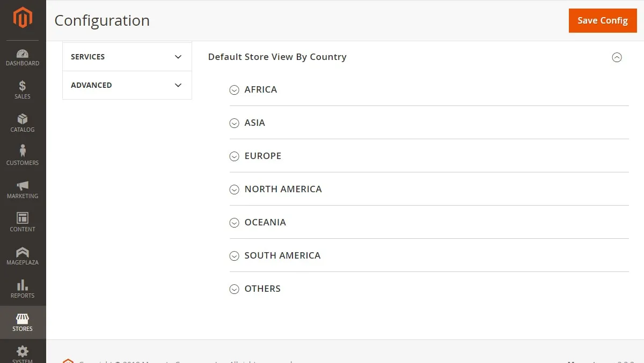
Task: Open the Marketing menu
Action: click(23, 190)
